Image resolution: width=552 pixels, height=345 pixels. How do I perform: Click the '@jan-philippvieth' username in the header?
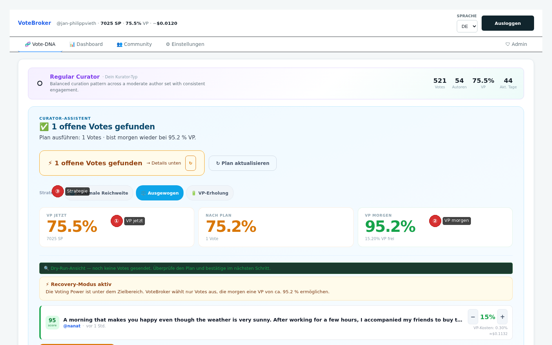(76, 23)
